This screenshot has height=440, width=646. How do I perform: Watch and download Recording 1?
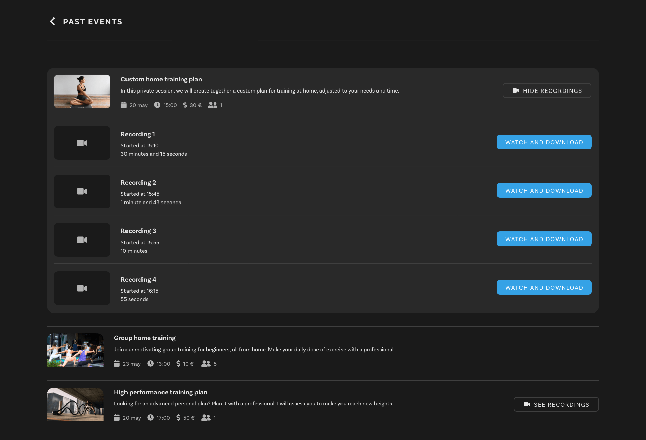point(544,142)
